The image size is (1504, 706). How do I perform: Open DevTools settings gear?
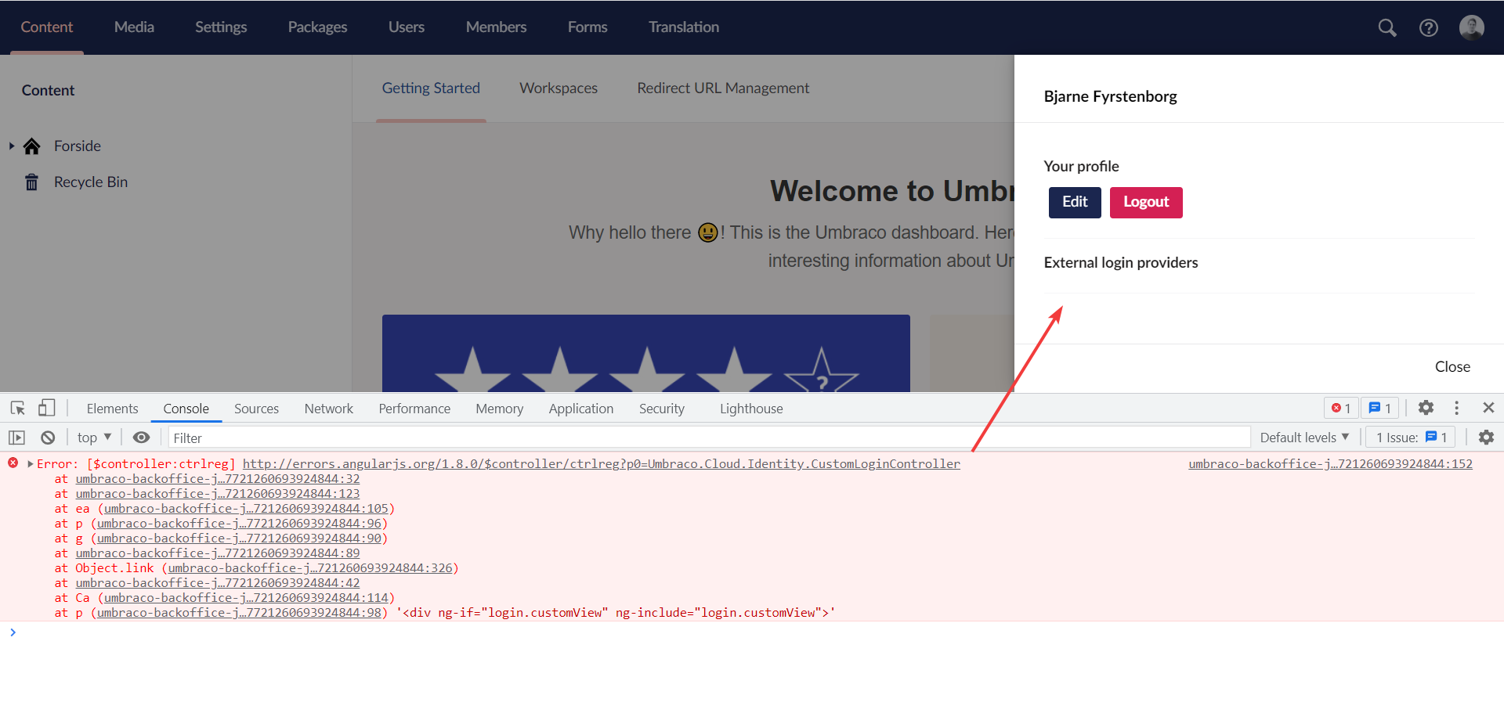(1425, 408)
